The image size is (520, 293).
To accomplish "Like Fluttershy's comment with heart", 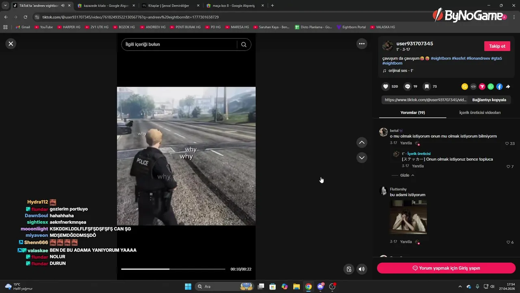I will tap(508, 242).
